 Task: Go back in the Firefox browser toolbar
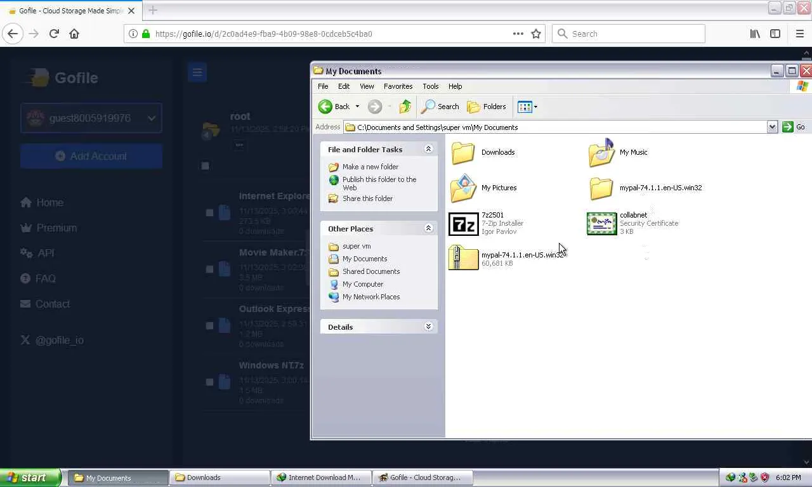[x=13, y=34]
